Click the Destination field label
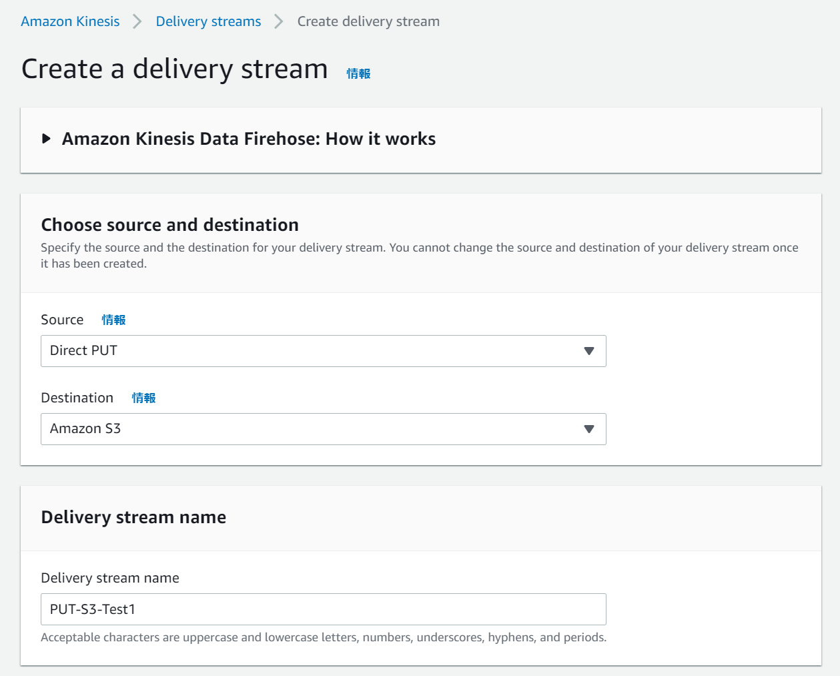The height and width of the screenshot is (676, 840). pos(77,398)
